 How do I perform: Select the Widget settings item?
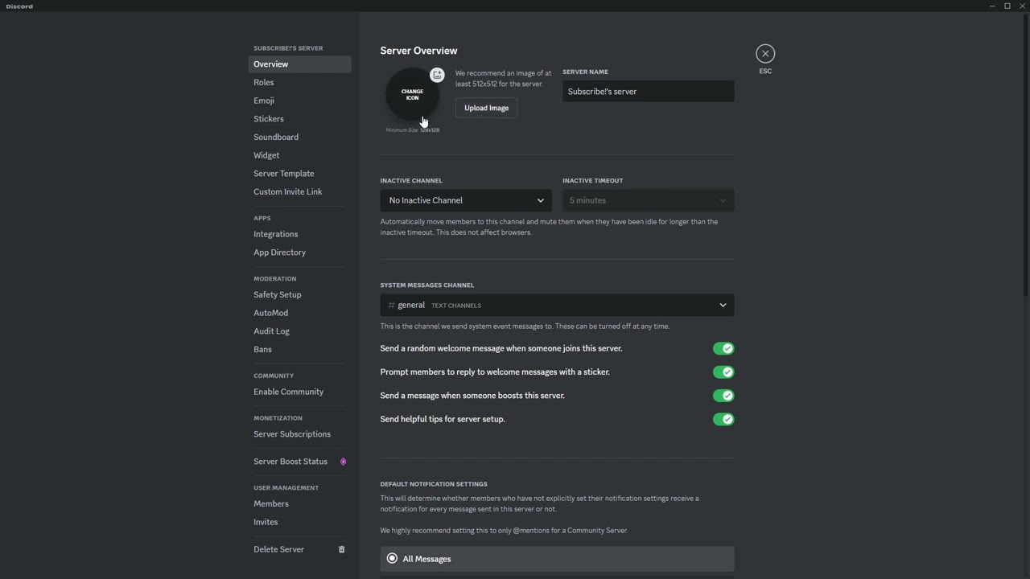click(299, 155)
